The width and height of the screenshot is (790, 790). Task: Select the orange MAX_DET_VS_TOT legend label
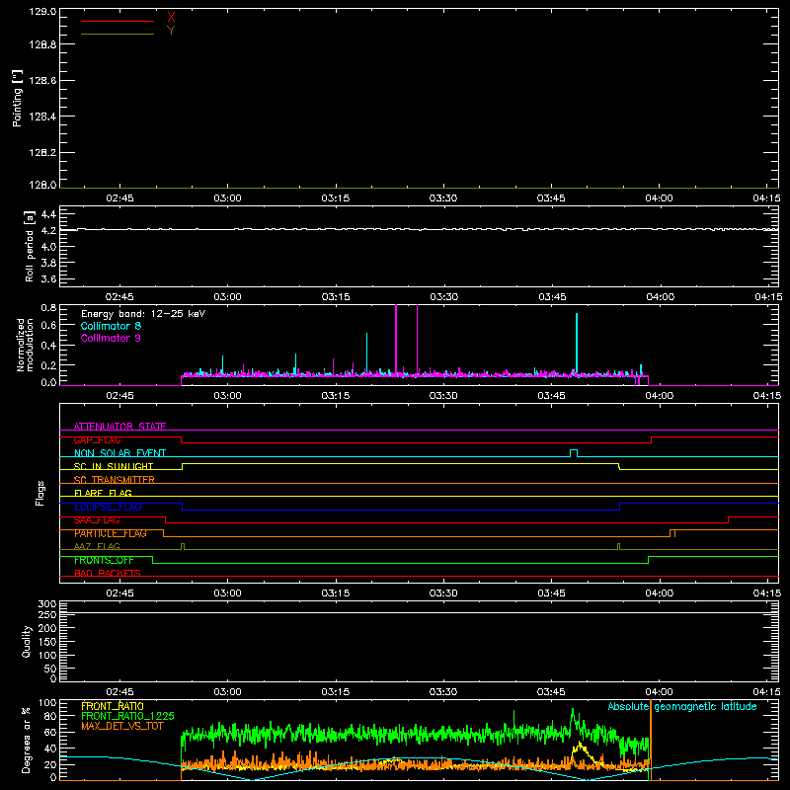point(122,726)
